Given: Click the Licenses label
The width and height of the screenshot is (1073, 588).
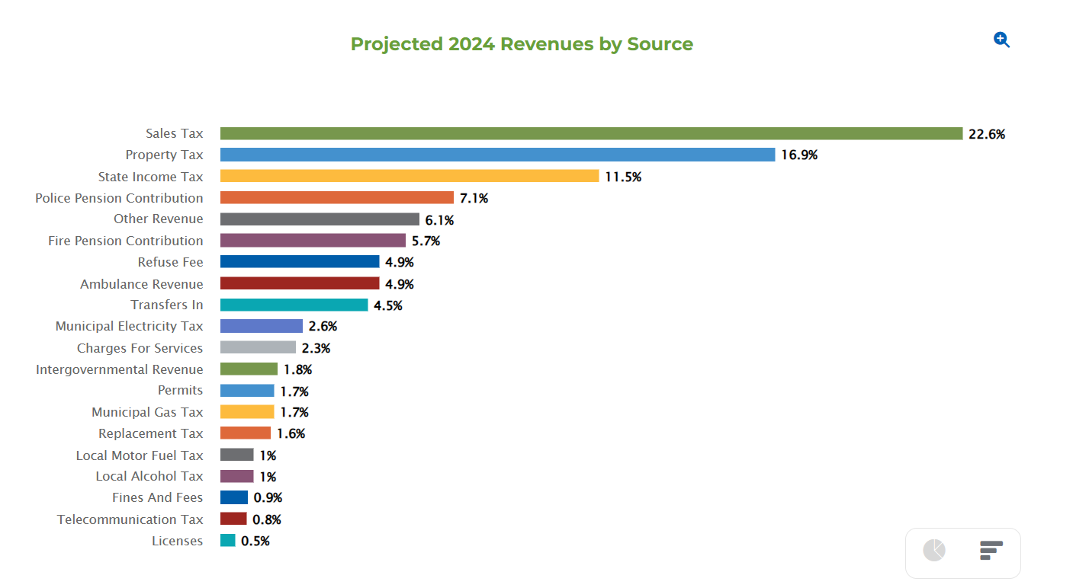Looking at the screenshot, I should (x=178, y=541).
